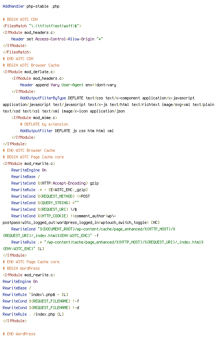
Task: Select the comment '# END W3TC Page Cache core'
Action: [x=31, y=262]
